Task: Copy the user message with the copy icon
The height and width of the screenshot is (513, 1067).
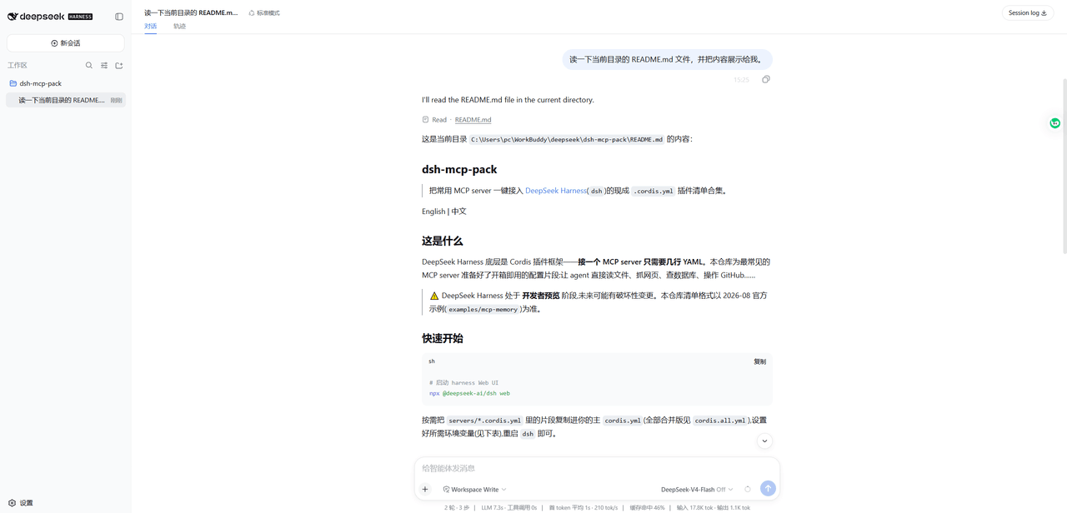Action: click(766, 79)
